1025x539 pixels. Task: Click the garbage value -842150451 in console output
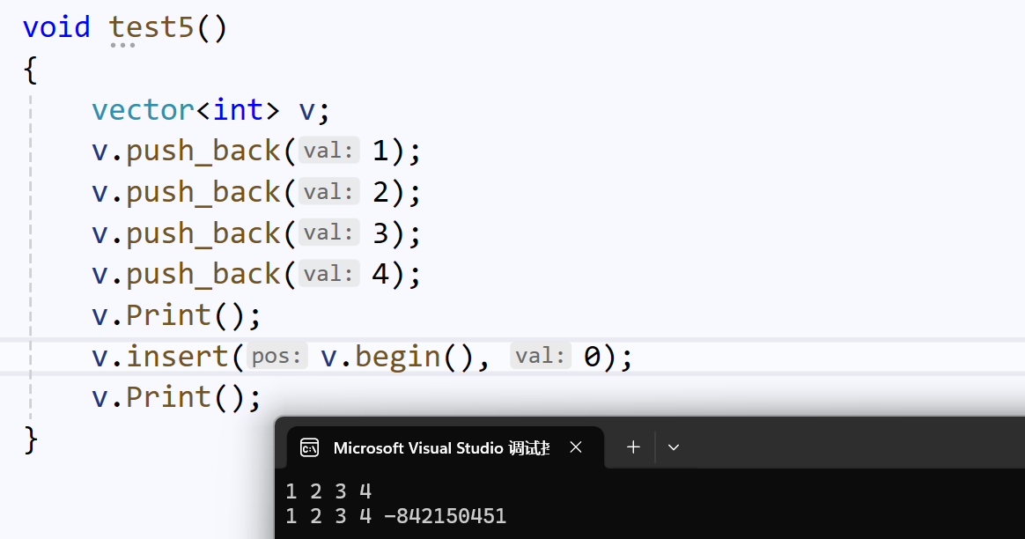[x=446, y=517]
